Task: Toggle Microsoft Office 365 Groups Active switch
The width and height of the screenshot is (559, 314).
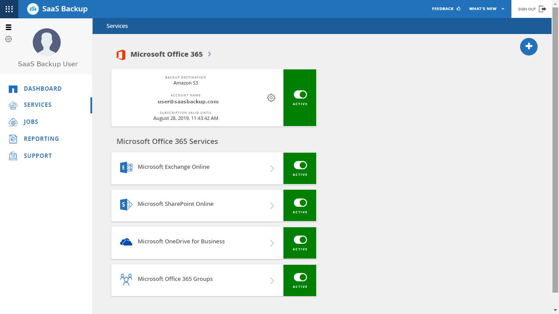Action: (x=300, y=277)
